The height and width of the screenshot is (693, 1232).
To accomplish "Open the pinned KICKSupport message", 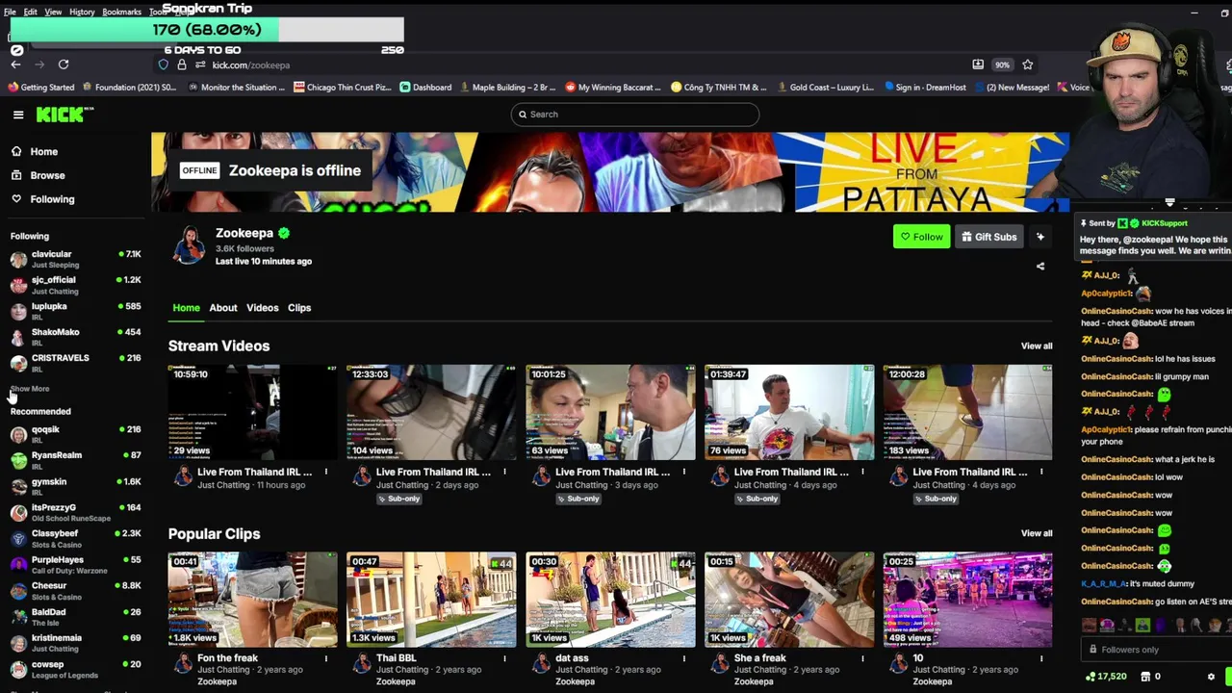I will point(1155,239).
